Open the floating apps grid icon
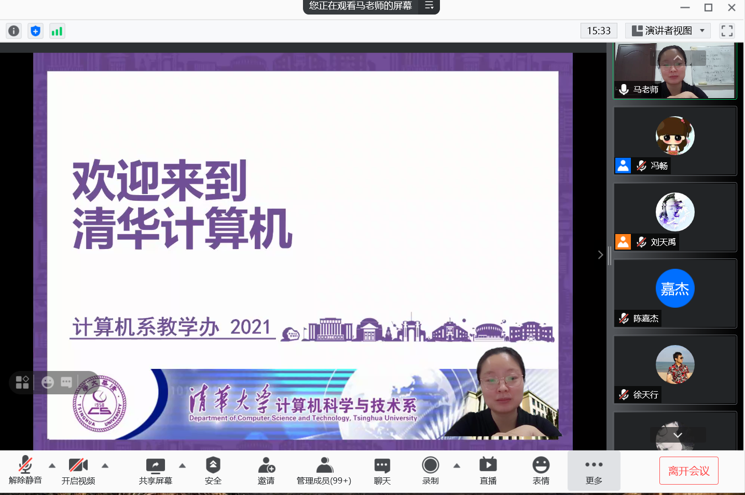 pos(22,382)
